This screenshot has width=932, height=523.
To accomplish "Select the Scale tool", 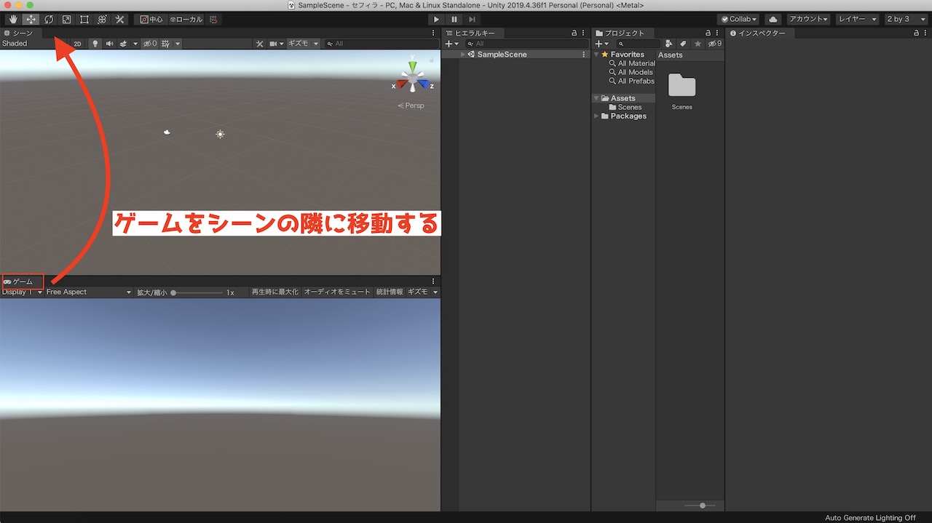I will click(65, 19).
